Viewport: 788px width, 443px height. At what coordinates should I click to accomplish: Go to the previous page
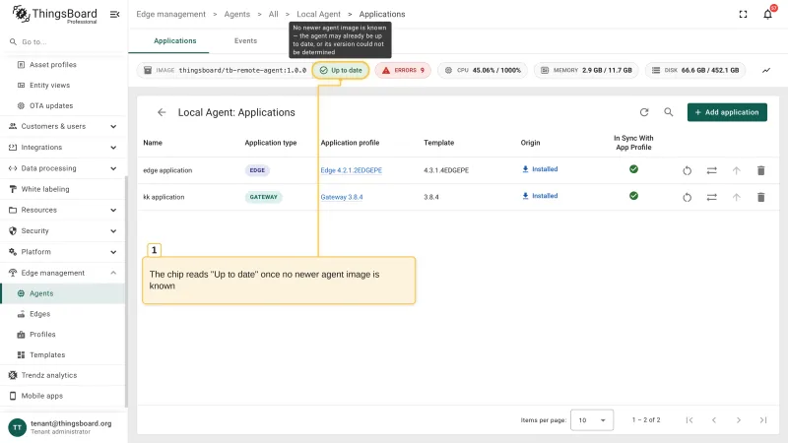pos(713,420)
